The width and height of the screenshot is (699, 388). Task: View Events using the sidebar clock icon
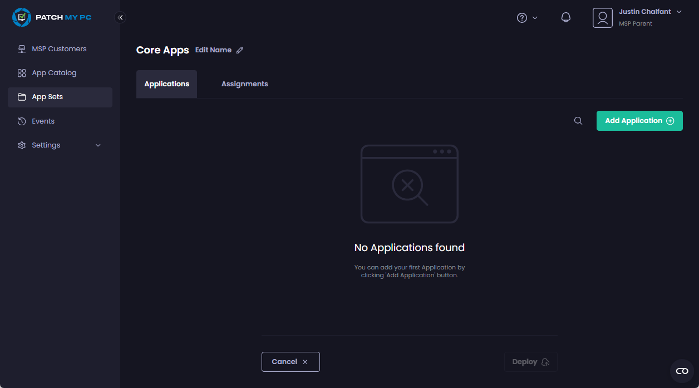tap(22, 121)
